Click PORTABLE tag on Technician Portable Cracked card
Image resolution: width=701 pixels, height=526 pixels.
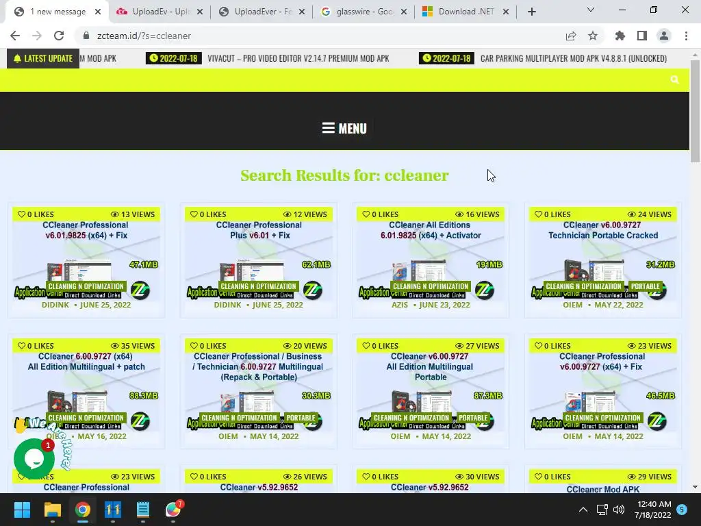pos(645,286)
